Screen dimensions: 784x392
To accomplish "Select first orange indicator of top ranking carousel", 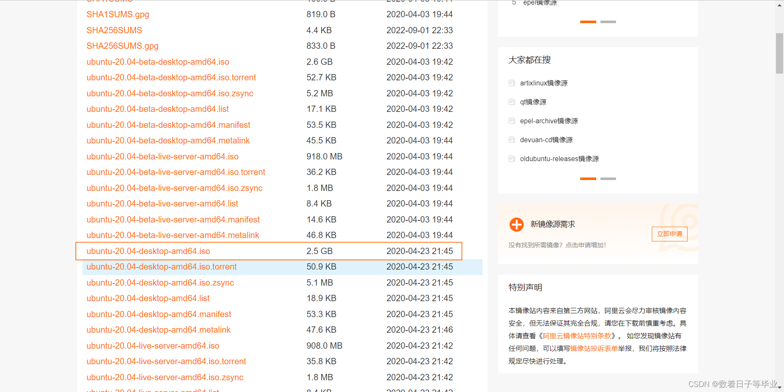I will (588, 22).
